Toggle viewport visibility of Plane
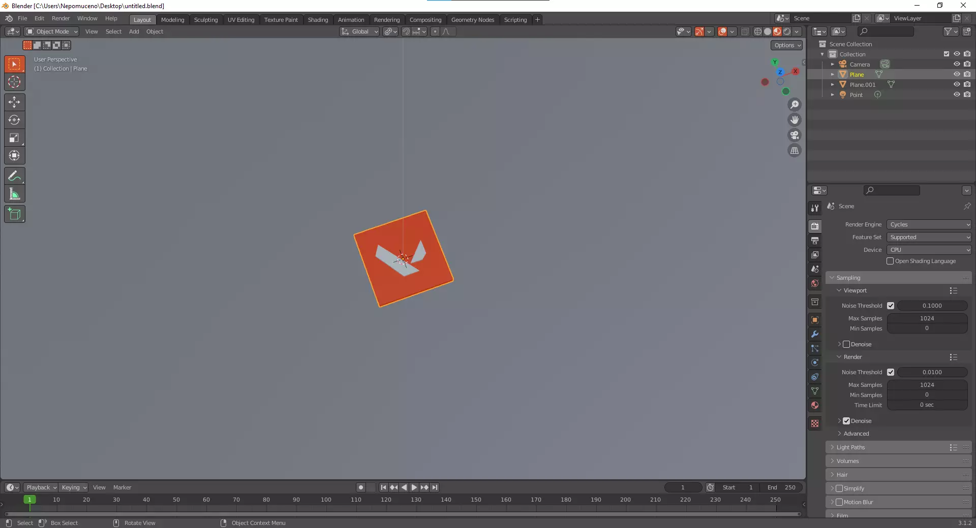 click(957, 74)
